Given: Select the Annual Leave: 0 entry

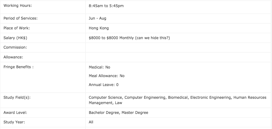Looking at the screenshot, I should tap(104, 85).
